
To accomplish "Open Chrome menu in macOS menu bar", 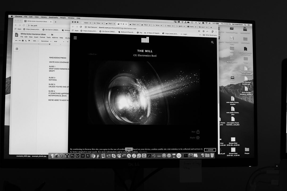I will click(x=19, y=16).
